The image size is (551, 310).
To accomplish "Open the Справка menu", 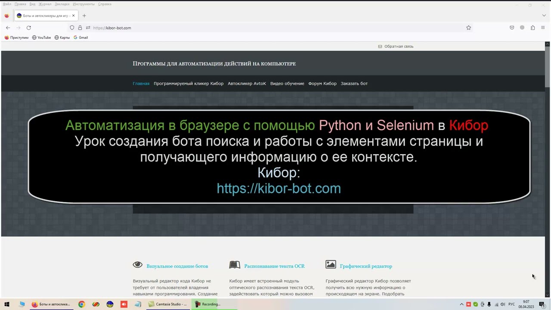I will [x=105, y=4].
